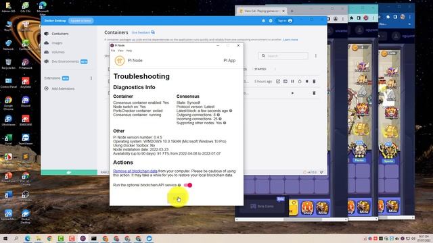Open the Windows Start menu
Viewport: 433px width, 243px height.
coord(5,238)
